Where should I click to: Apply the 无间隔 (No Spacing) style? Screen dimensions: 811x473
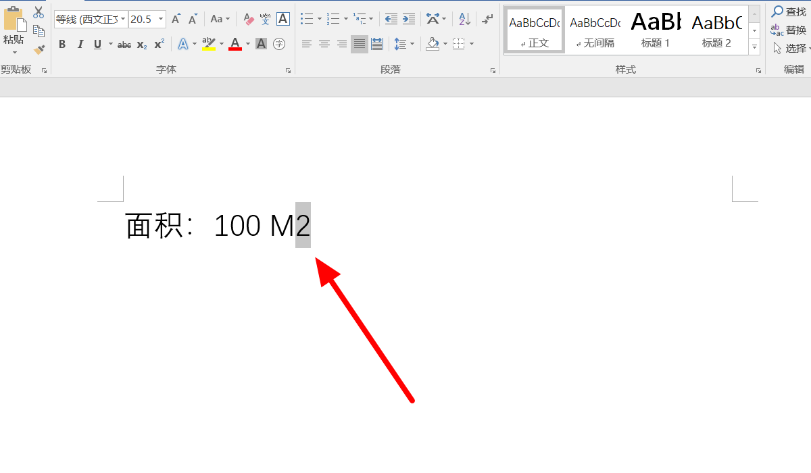coord(595,30)
